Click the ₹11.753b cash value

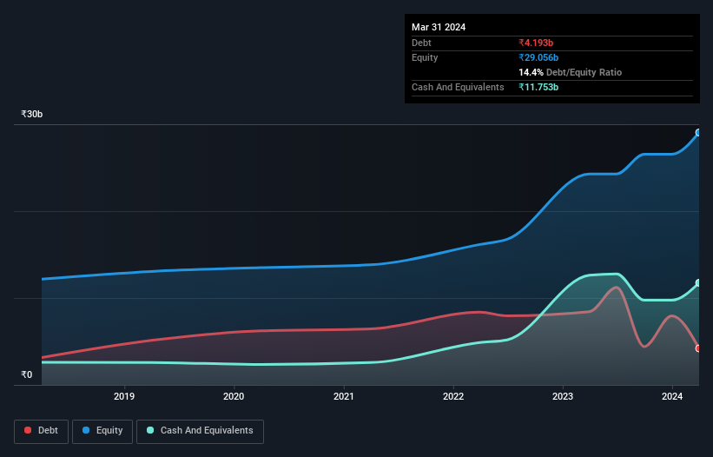point(538,87)
